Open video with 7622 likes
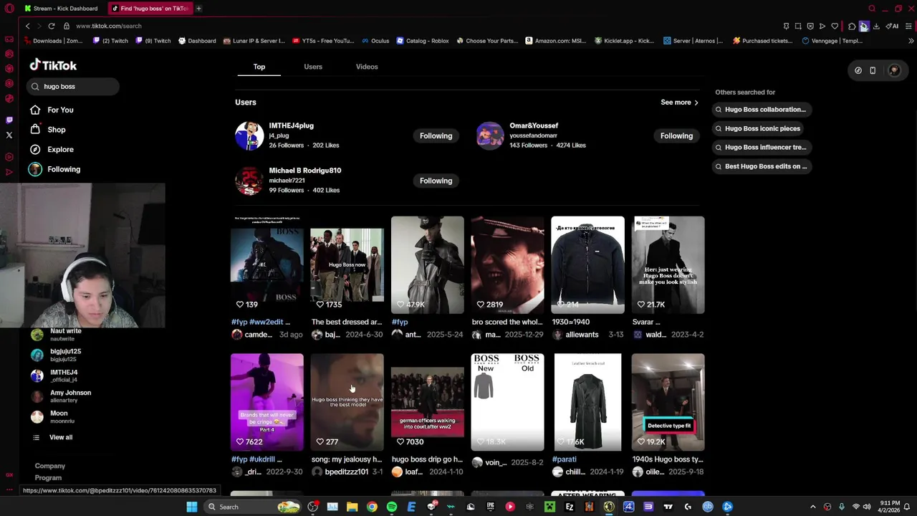Image resolution: width=917 pixels, height=516 pixels. (267, 402)
